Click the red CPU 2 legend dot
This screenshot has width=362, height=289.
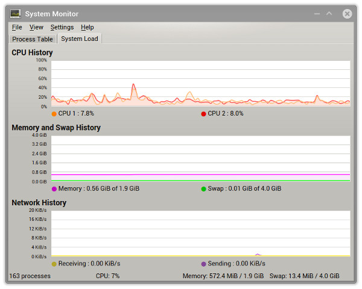[x=203, y=113]
